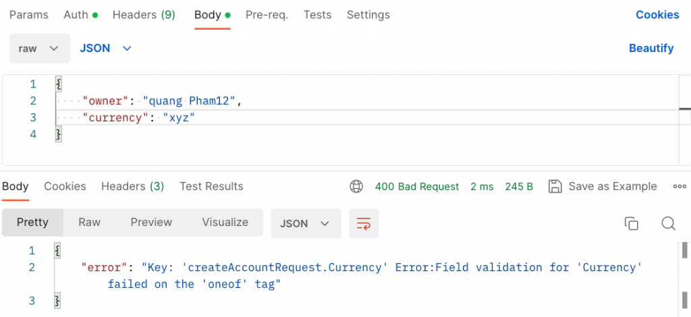Expand the JSON language dropdown in request
This screenshot has width=691, height=317.
105,49
